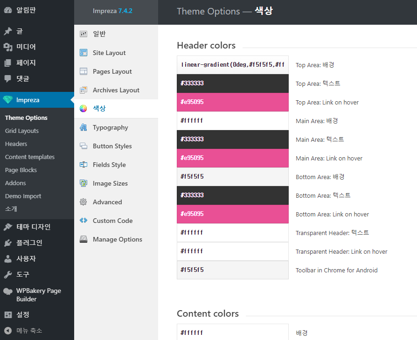Open Page Blocks submenu link
Image resolution: width=417 pixels, height=340 pixels.
pos(21,170)
